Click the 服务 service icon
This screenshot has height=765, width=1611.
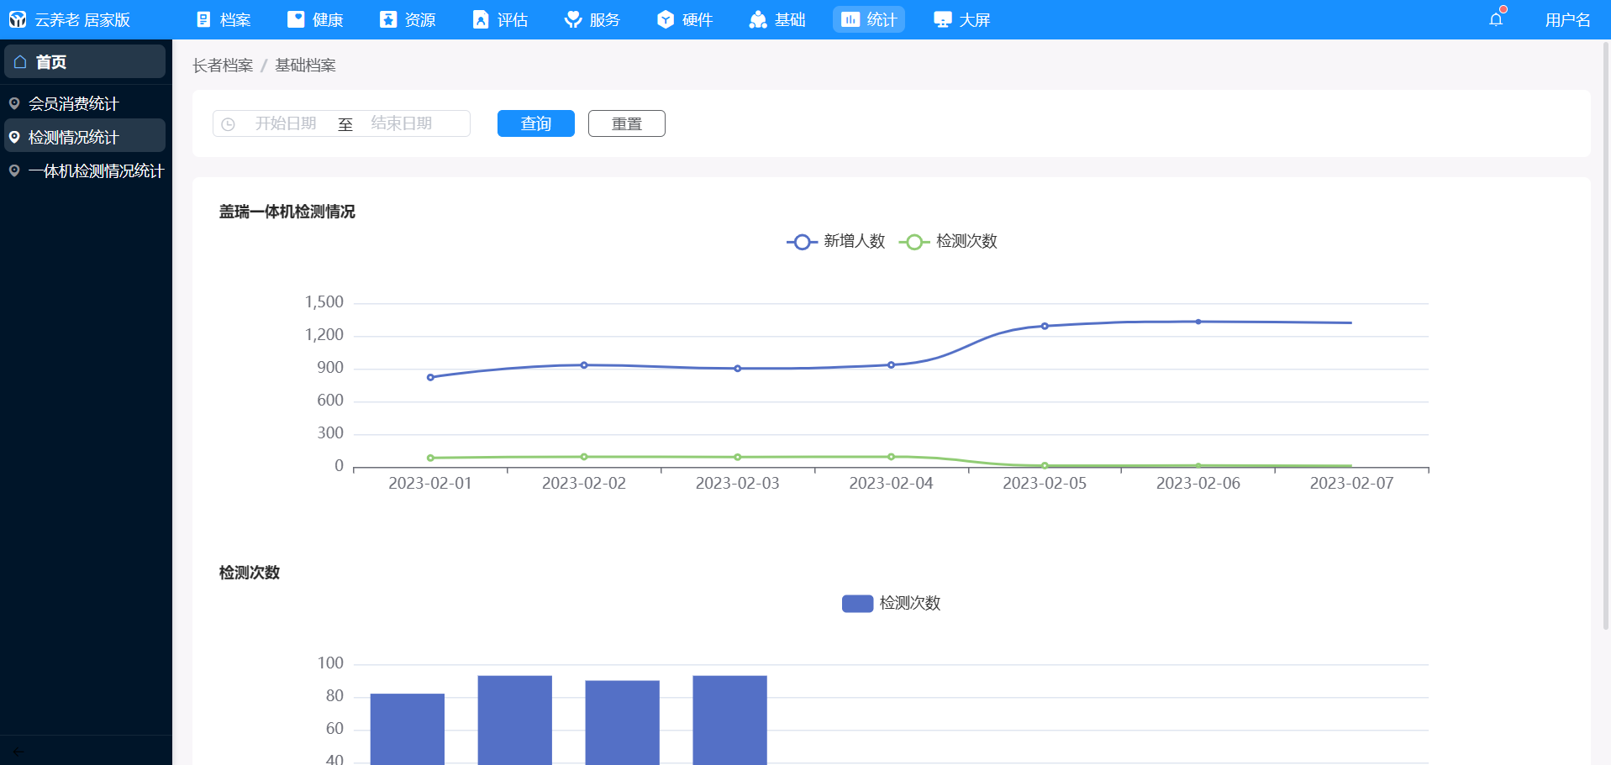click(573, 19)
